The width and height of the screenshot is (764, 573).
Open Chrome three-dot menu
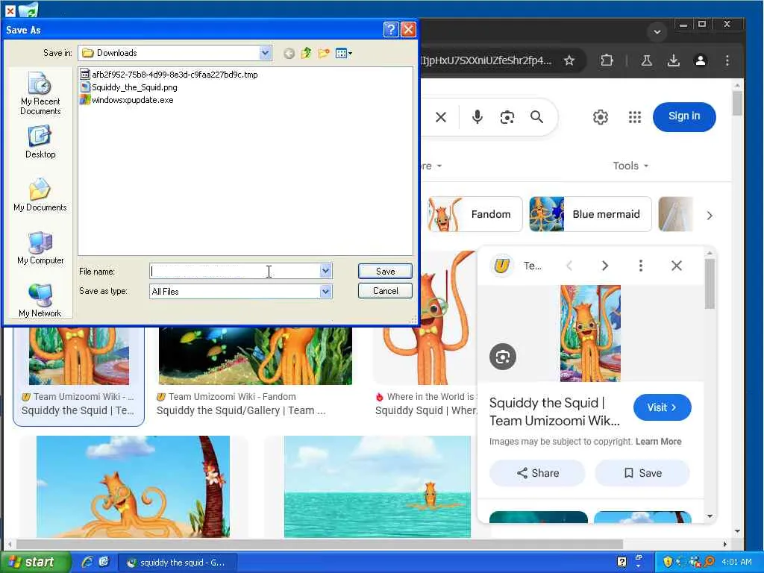point(727,60)
